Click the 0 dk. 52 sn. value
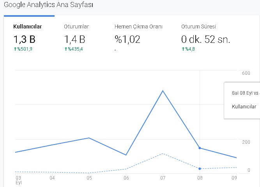The height and width of the screenshot is (187, 260). tap(205, 39)
